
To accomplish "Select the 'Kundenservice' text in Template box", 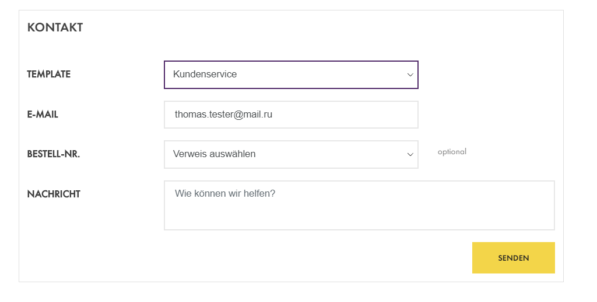I will tap(205, 74).
